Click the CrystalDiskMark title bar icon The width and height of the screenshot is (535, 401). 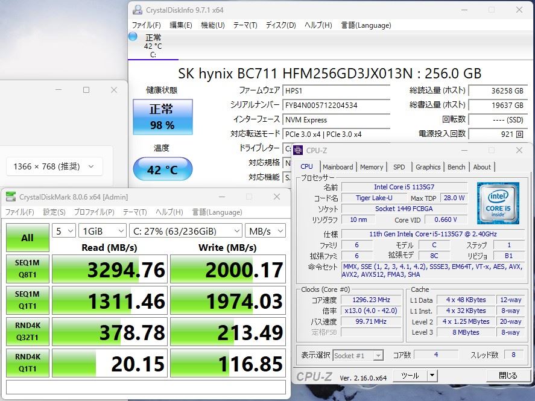pos(11,197)
